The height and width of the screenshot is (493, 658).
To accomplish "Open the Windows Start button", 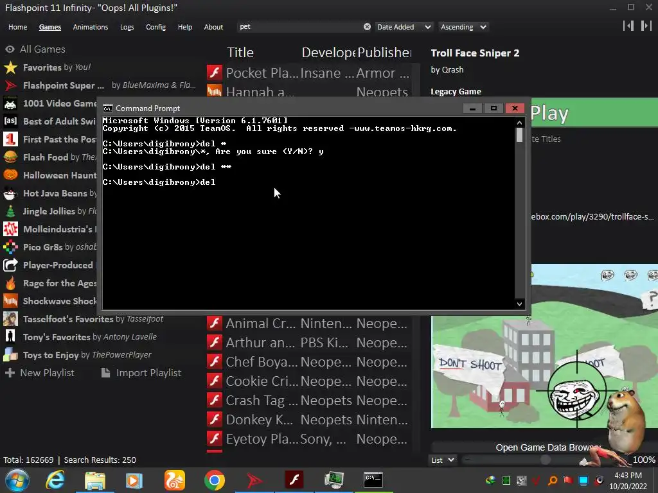I will [x=17, y=480].
